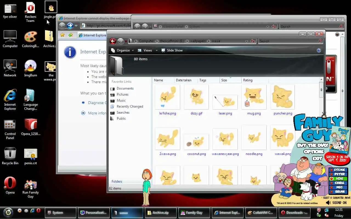Expand the arrow after wallpapers breadcrumb
Screen dimensions: 351x219
[x=209, y=41]
